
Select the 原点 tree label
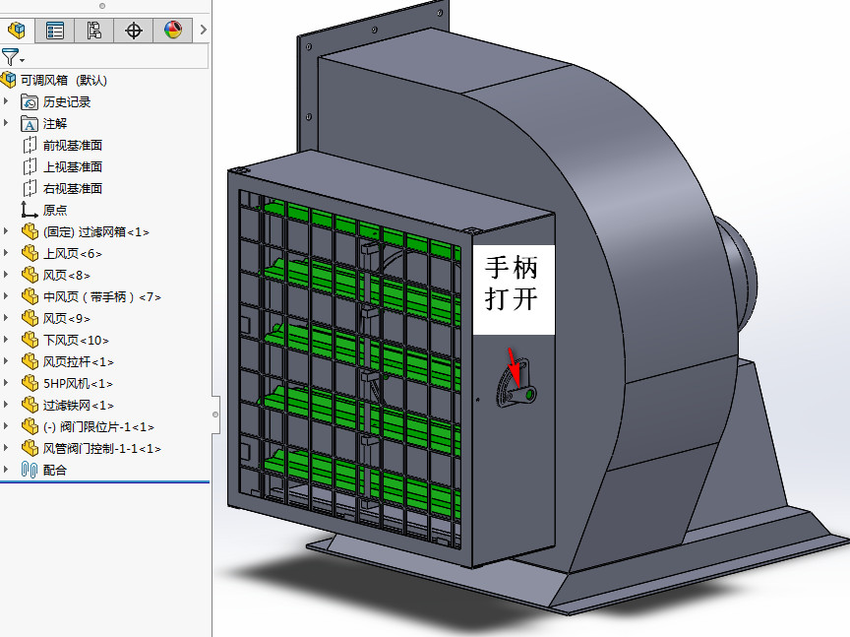click(55, 211)
